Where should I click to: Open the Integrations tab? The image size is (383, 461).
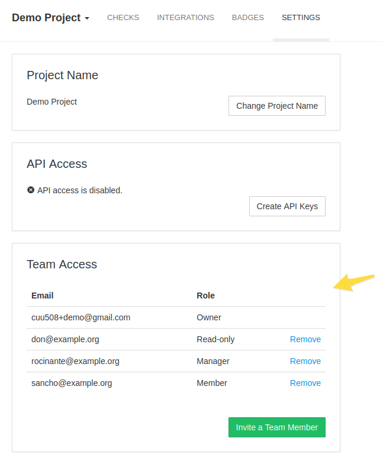point(185,18)
